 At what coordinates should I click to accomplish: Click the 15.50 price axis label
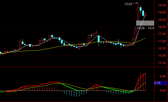click(162, 63)
